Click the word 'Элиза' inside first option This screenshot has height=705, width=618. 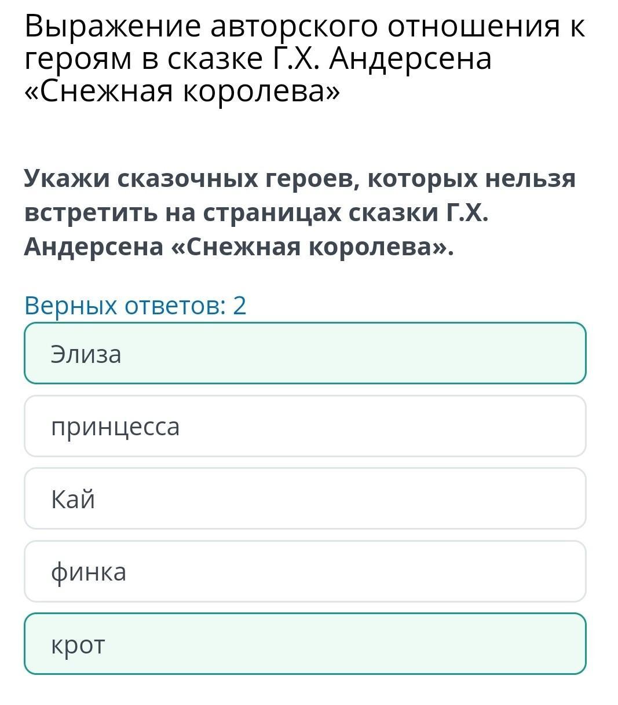pyautogui.click(x=86, y=354)
